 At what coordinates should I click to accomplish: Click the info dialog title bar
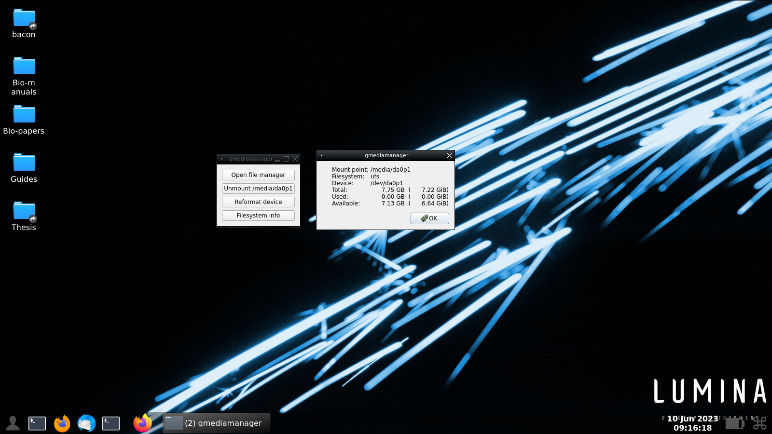point(386,155)
